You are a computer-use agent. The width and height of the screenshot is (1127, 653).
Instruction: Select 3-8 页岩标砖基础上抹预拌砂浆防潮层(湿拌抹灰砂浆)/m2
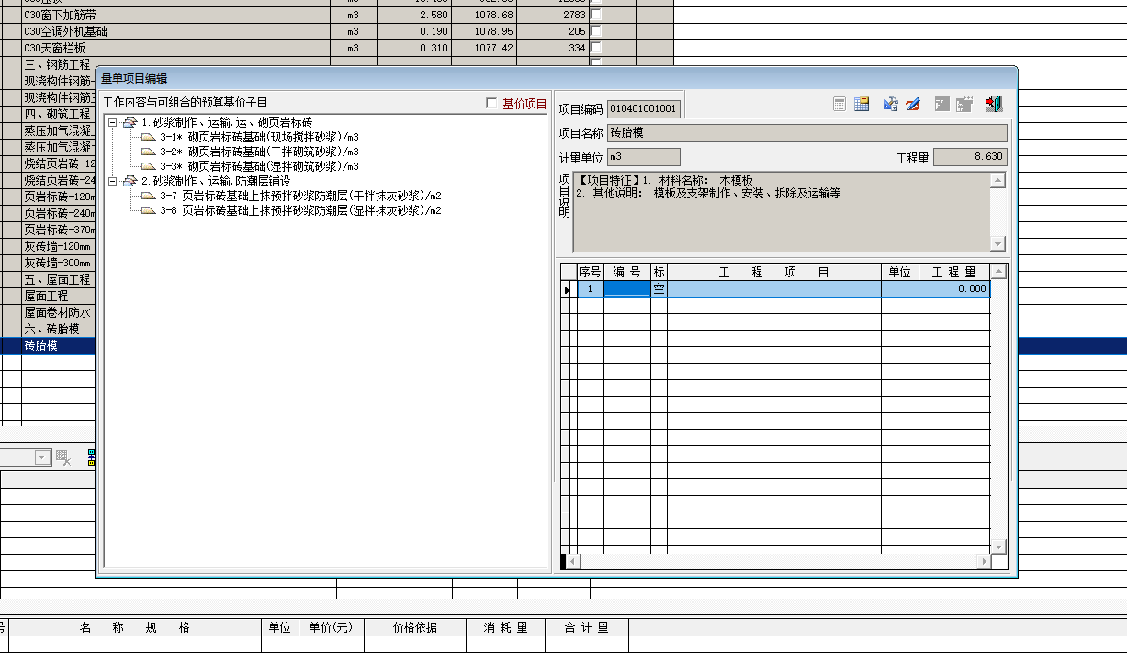click(x=300, y=210)
